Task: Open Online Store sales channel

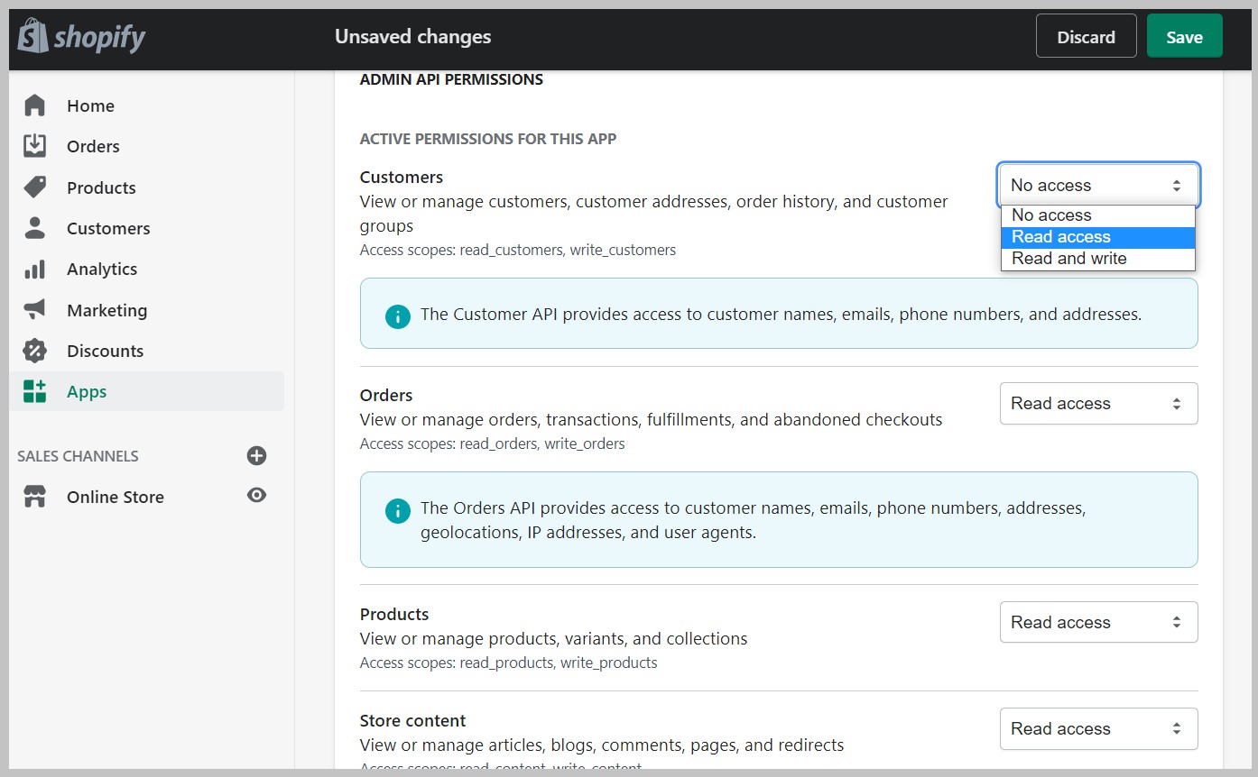Action: (x=116, y=497)
